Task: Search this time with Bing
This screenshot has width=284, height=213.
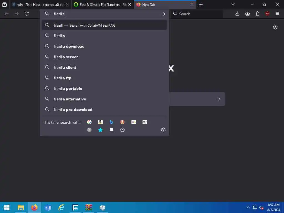Action: coord(111,122)
